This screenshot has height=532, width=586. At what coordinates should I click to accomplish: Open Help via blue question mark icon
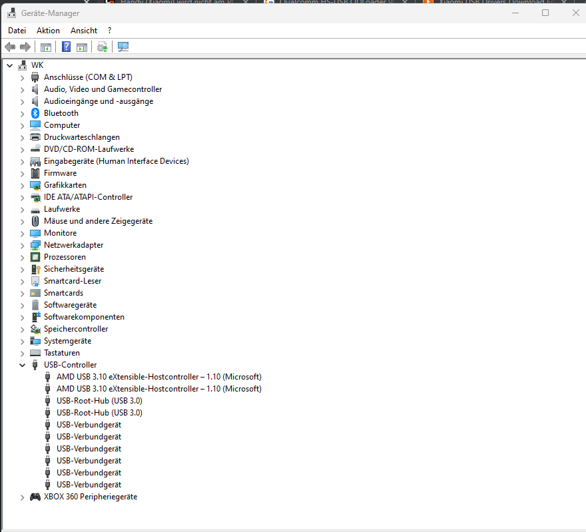pos(66,47)
